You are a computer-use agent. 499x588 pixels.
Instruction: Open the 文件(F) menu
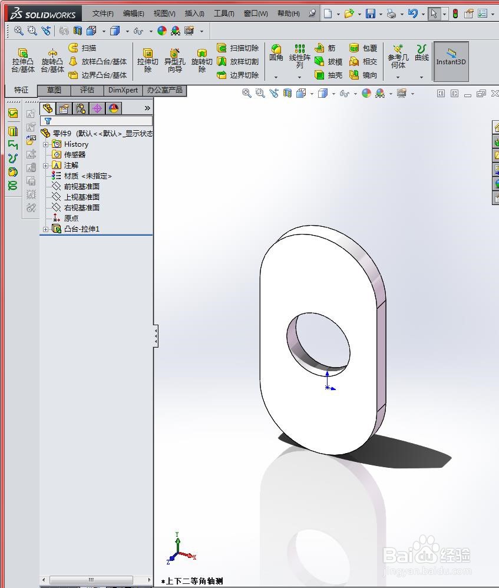pyautogui.click(x=103, y=14)
